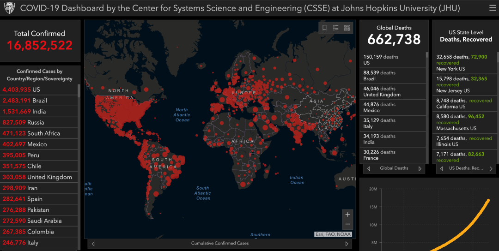Advance to next US Deaths tab arrow
The image size is (499, 251).
point(492,169)
